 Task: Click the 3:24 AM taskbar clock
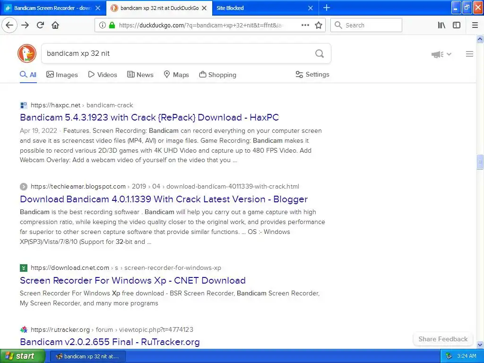pyautogui.click(x=467, y=356)
